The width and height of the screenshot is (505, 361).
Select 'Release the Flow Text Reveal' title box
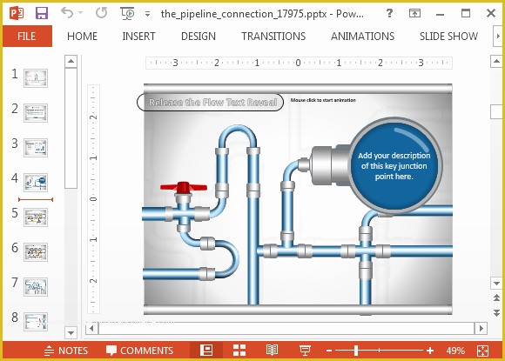[211, 103]
